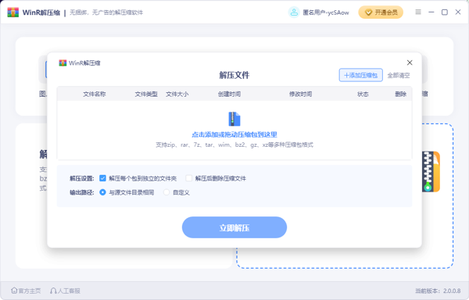Image resolution: width=469 pixels, height=300 pixels.
Task: Click 添加压缩包 button
Action: click(x=360, y=75)
